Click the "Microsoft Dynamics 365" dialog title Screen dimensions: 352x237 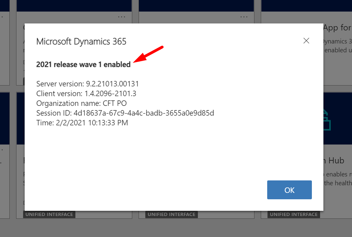tap(81, 42)
